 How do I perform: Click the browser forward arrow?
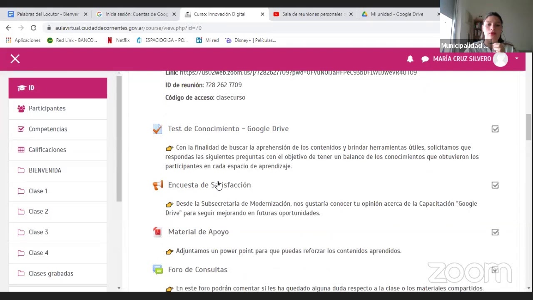(21, 27)
